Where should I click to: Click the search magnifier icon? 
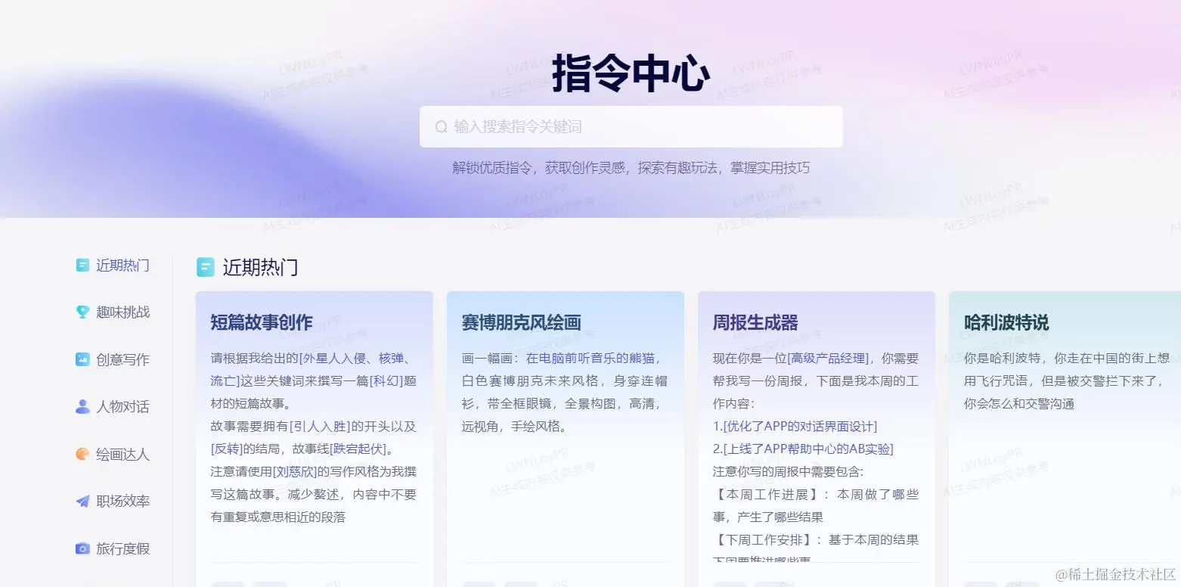(442, 127)
